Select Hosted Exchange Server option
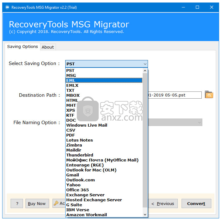 pos(104,200)
